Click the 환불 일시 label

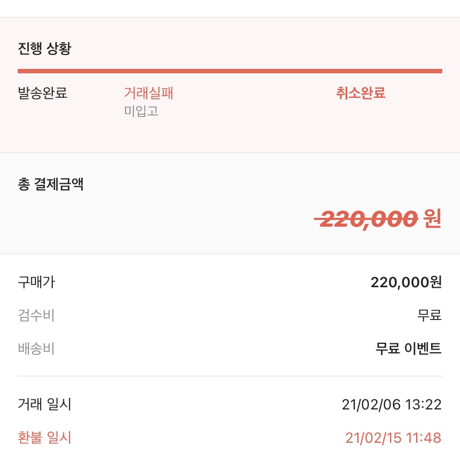pyautogui.click(x=44, y=437)
